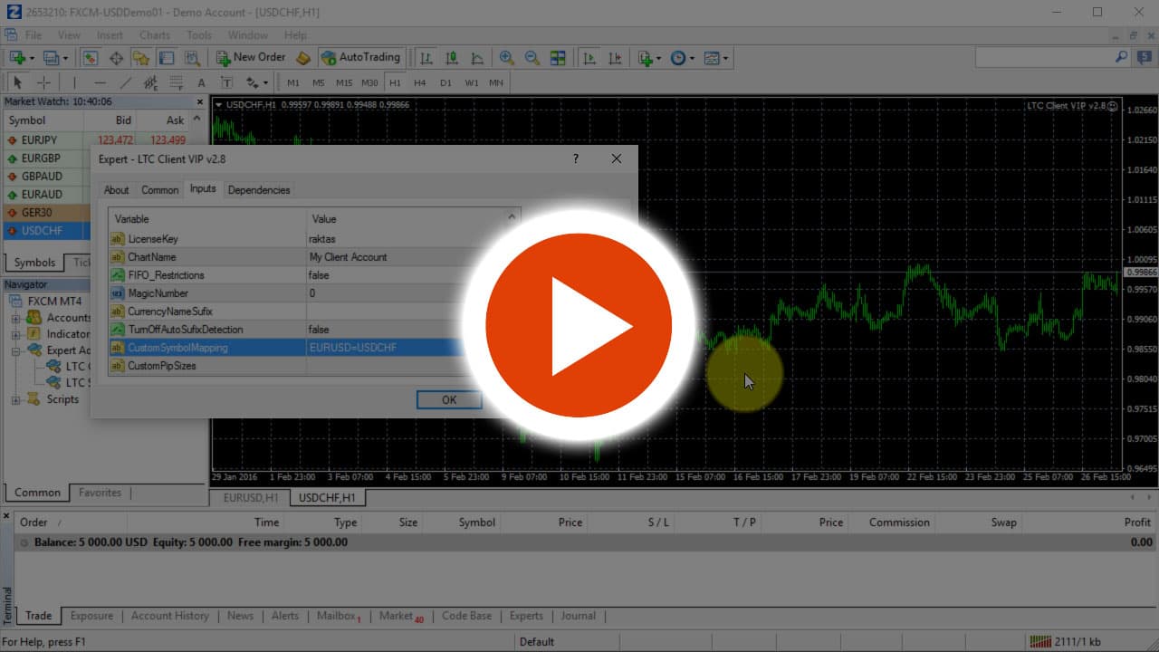Viewport: 1159px width, 652px height.
Task: Switch to M1 timeframe
Action: [x=293, y=82]
